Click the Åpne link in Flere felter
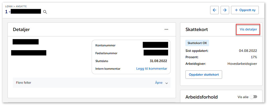 159,83
